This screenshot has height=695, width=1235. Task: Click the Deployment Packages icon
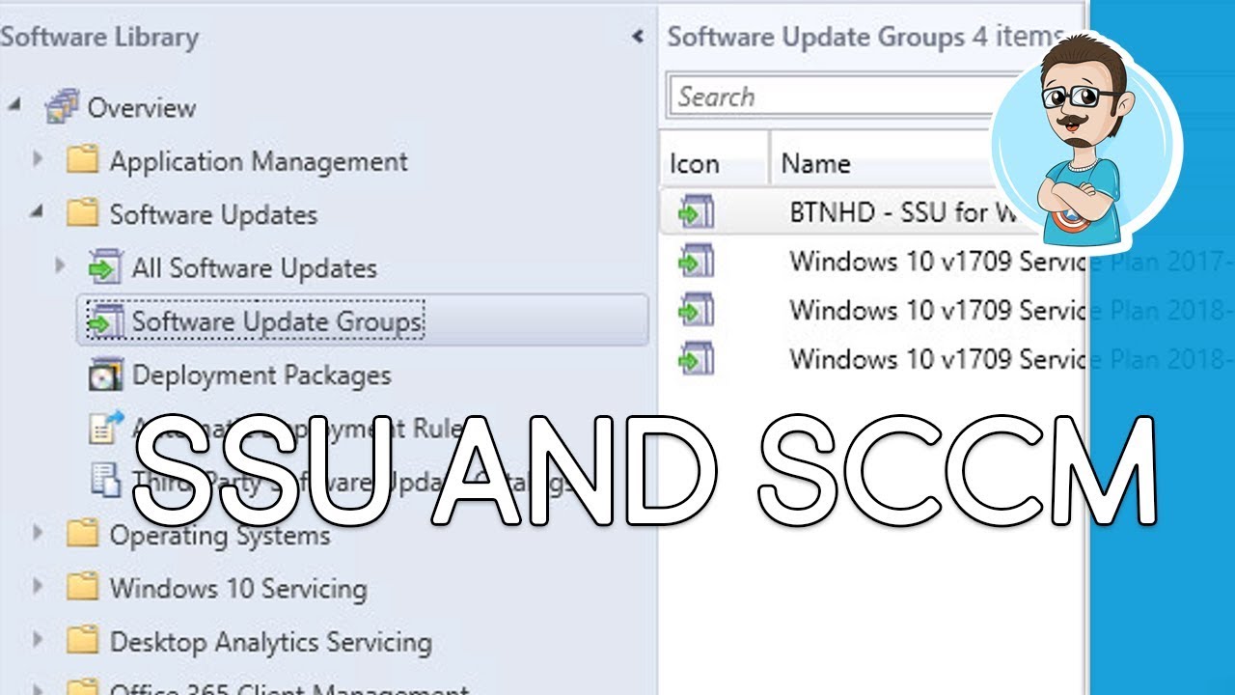click(x=104, y=374)
